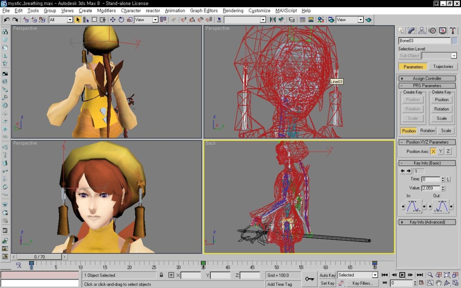Screen dimensions: 461x288
Task: Click the 0 / 70 time slider handle
Action: (x=39, y=257)
